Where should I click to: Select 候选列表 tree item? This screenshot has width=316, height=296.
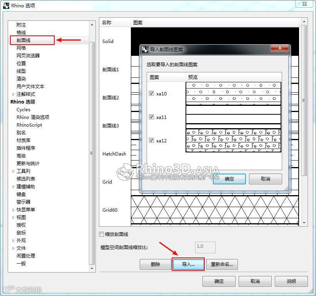pyautogui.click(x=26, y=179)
